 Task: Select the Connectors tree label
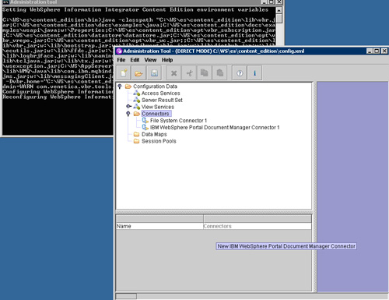(x=156, y=114)
